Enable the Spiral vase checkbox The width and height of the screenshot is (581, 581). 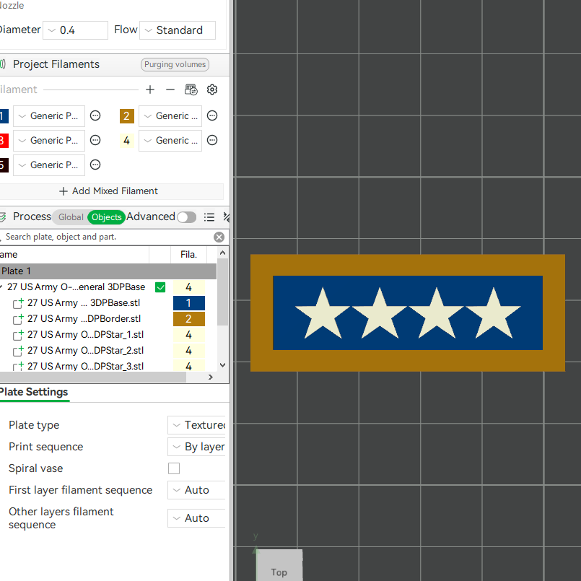click(x=174, y=468)
